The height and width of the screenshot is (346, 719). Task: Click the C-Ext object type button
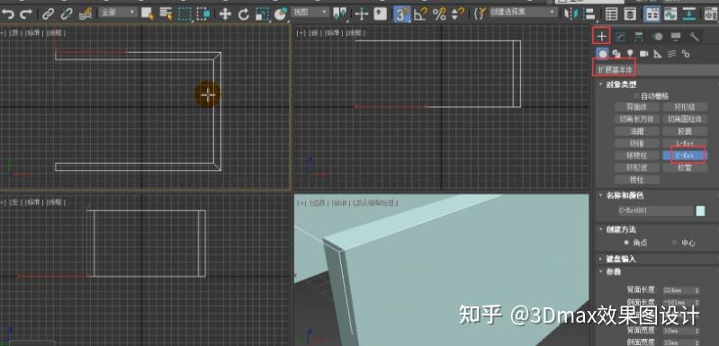685,155
